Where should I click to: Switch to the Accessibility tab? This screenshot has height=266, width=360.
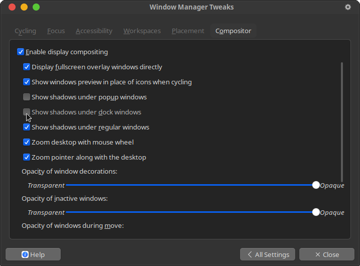94,31
